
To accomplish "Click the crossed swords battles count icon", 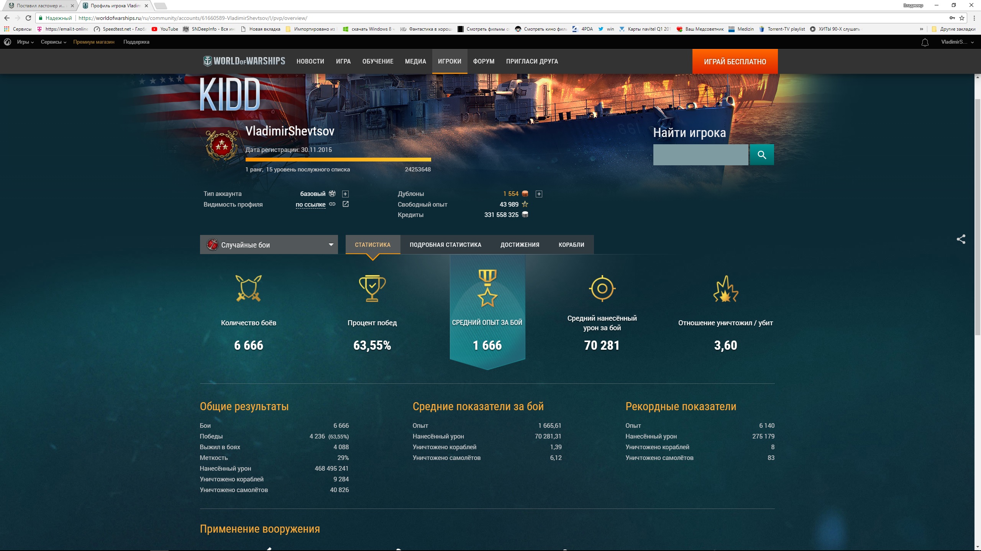I will pos(248,289).
